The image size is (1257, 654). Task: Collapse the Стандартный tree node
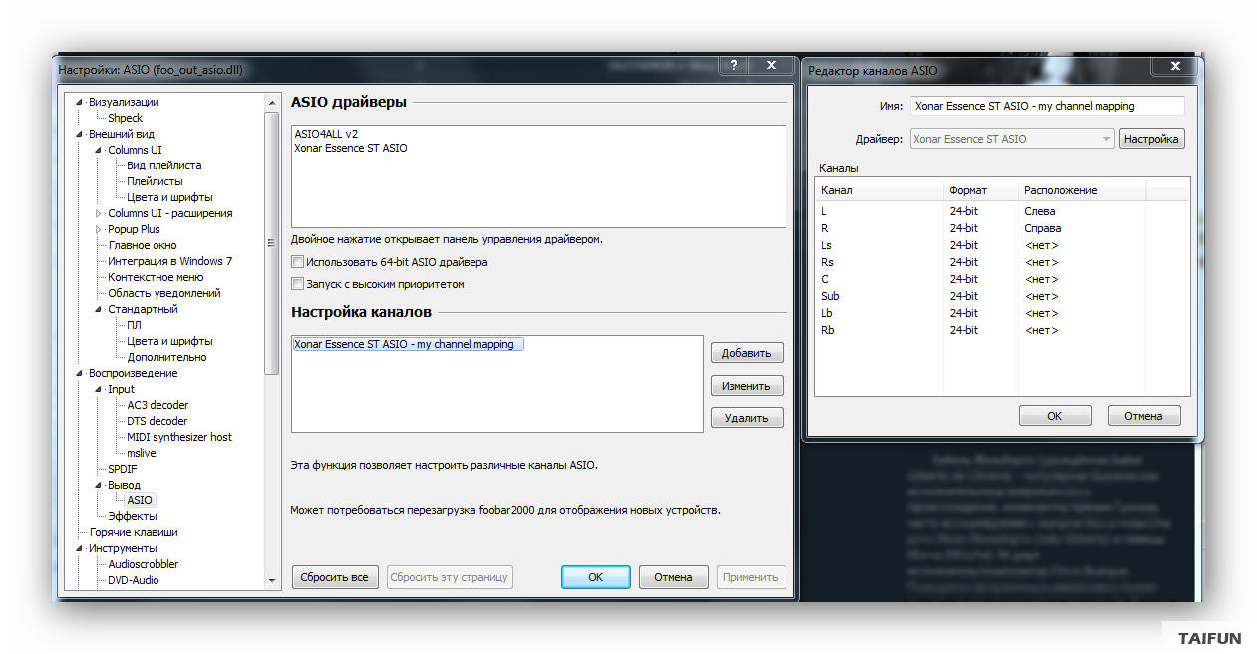coord(99,309)
